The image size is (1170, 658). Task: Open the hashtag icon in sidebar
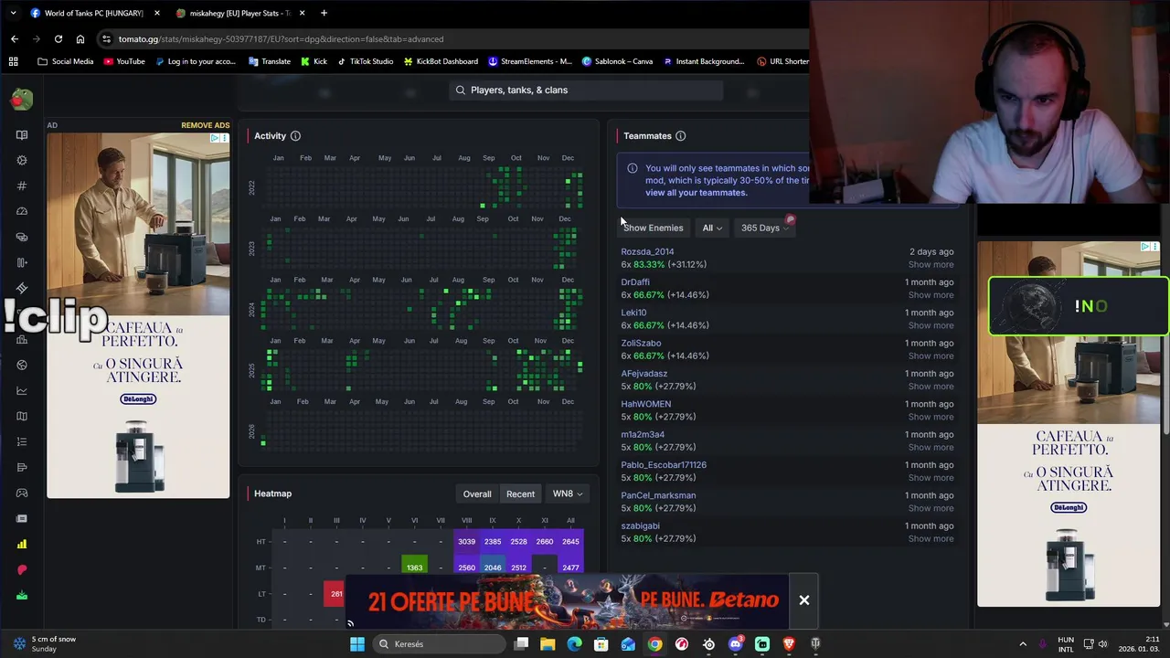pos(22,186)
